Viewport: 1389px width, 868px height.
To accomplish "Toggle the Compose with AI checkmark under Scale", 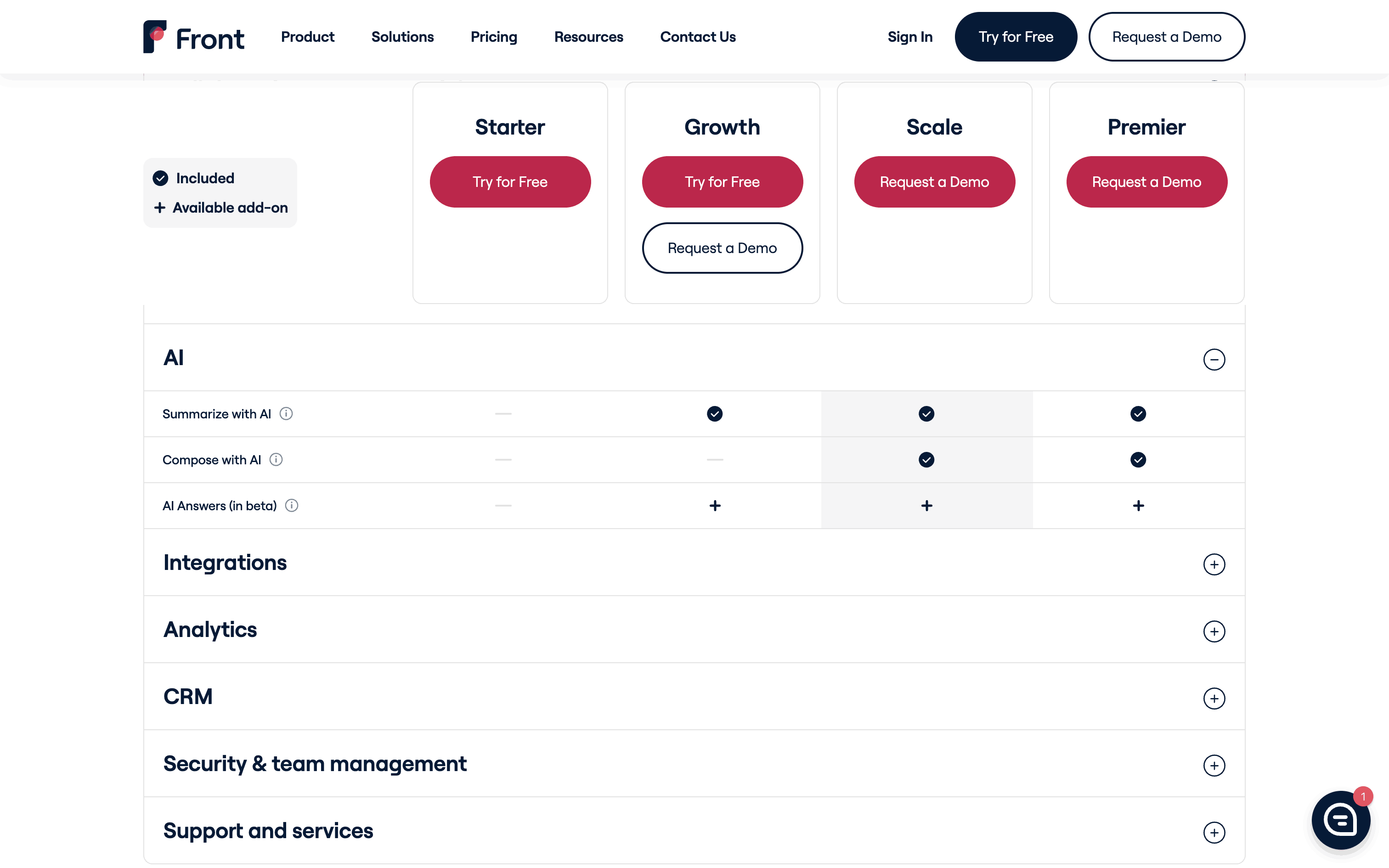I will 926,459.
